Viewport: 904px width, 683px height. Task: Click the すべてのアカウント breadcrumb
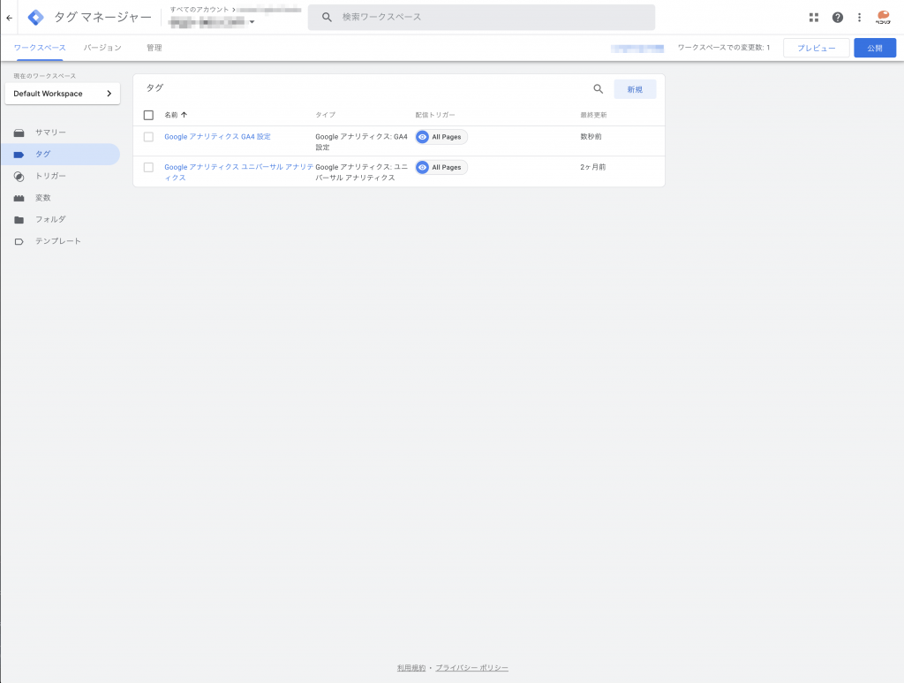[x=200, y=10]
